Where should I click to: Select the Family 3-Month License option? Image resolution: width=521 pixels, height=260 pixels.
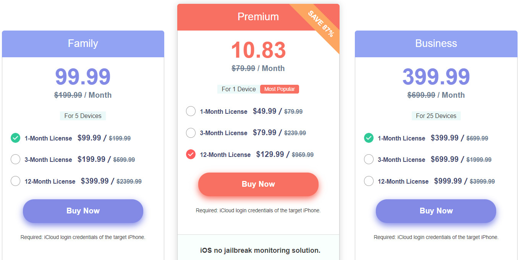pyautogui.click(x=15, y=159)
